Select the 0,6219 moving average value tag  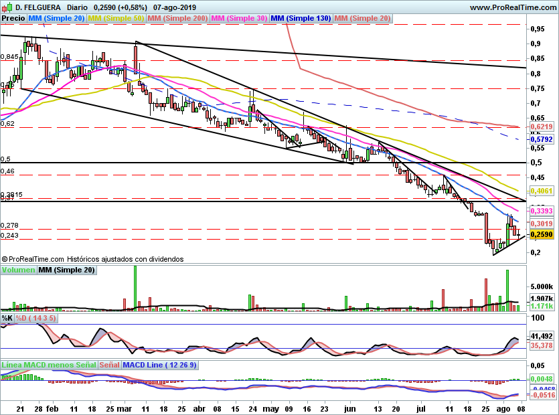coord(542,127)
